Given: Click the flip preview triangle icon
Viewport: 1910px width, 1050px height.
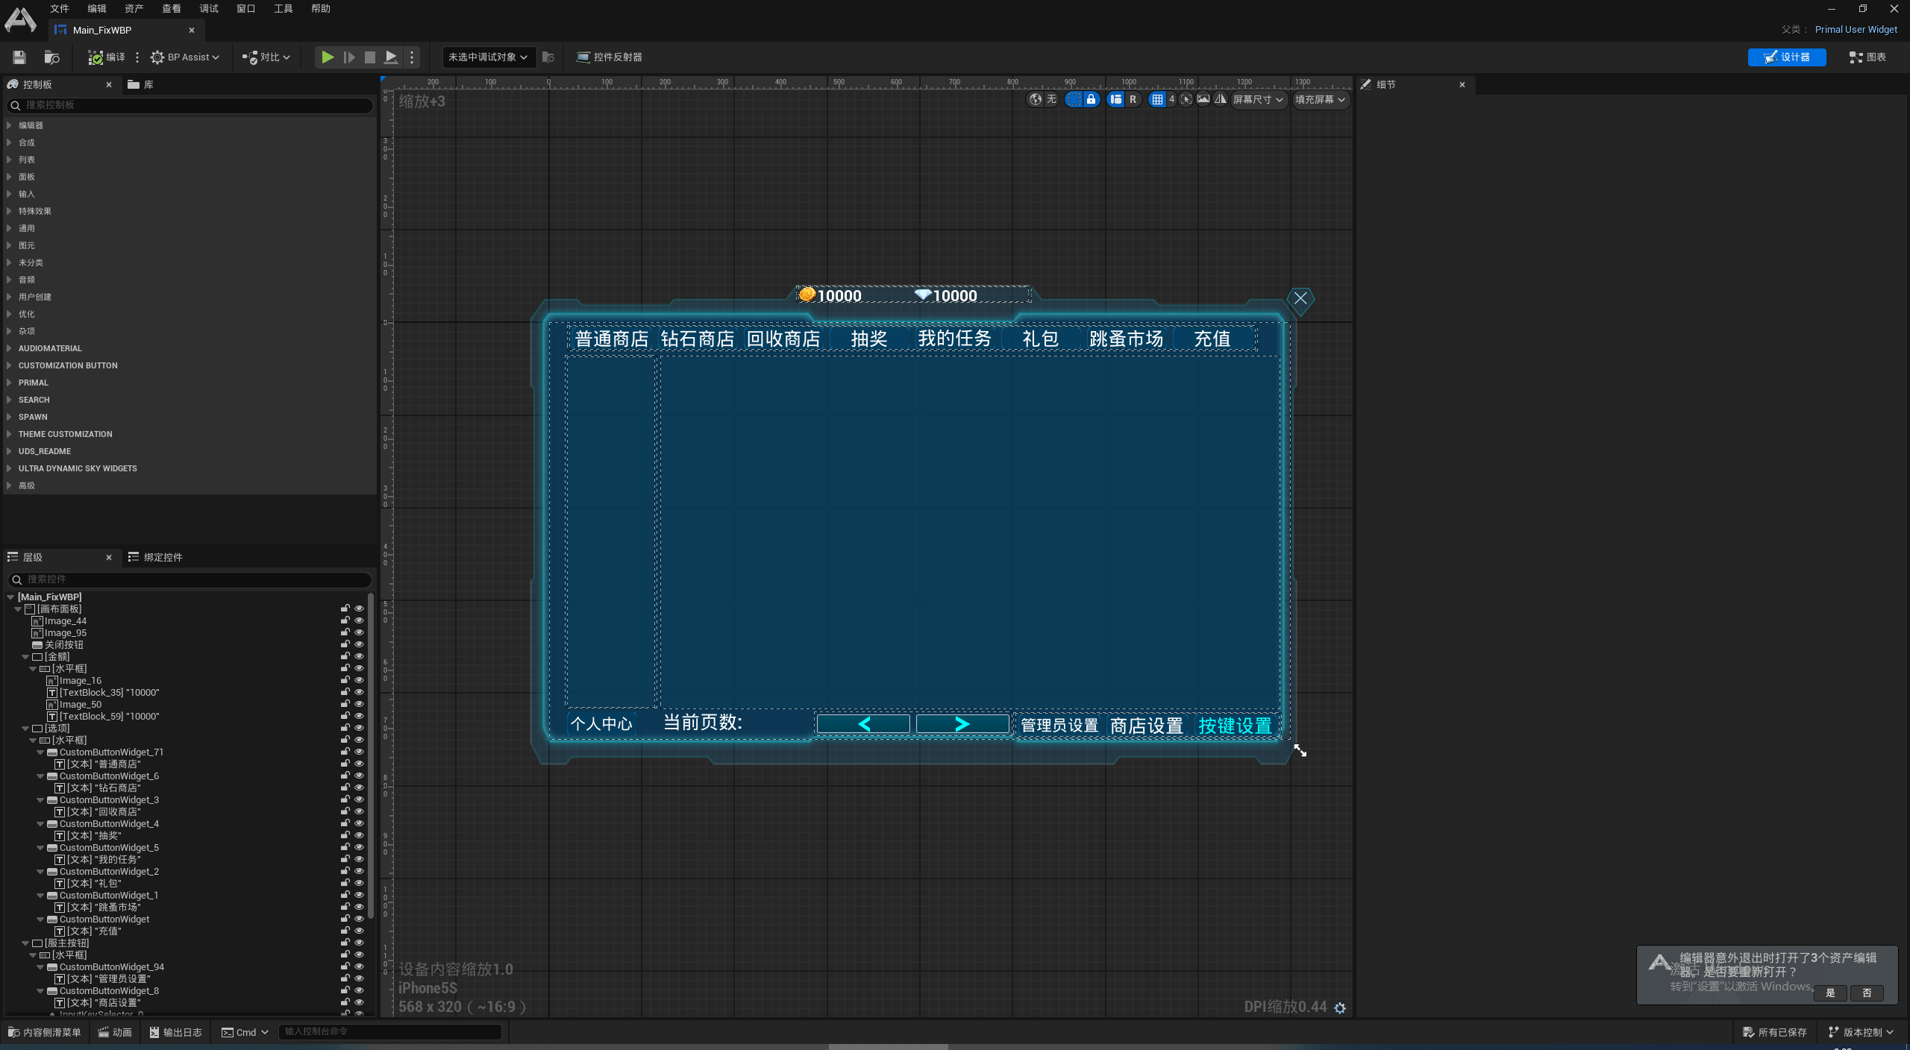Looking at the screenshot, I should [1221, 99].
